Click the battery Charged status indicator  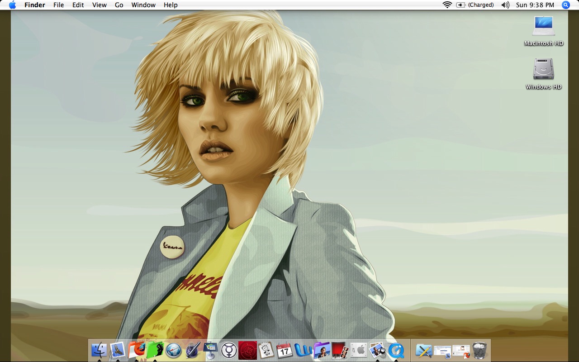(475, 5)
